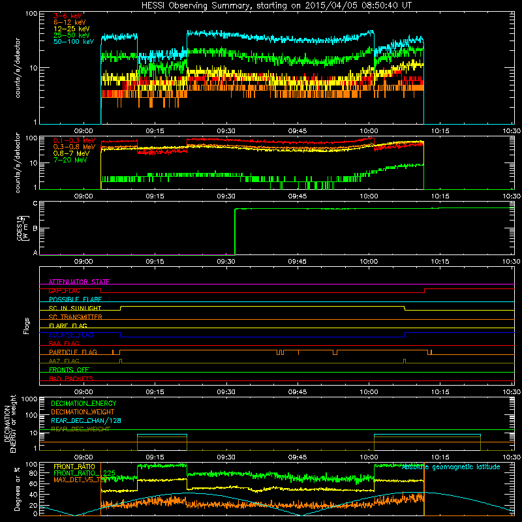Select the POSSIBLE_FLARE flag label
This screenshot has height=522, width=522.
click(x=75, y=299)
